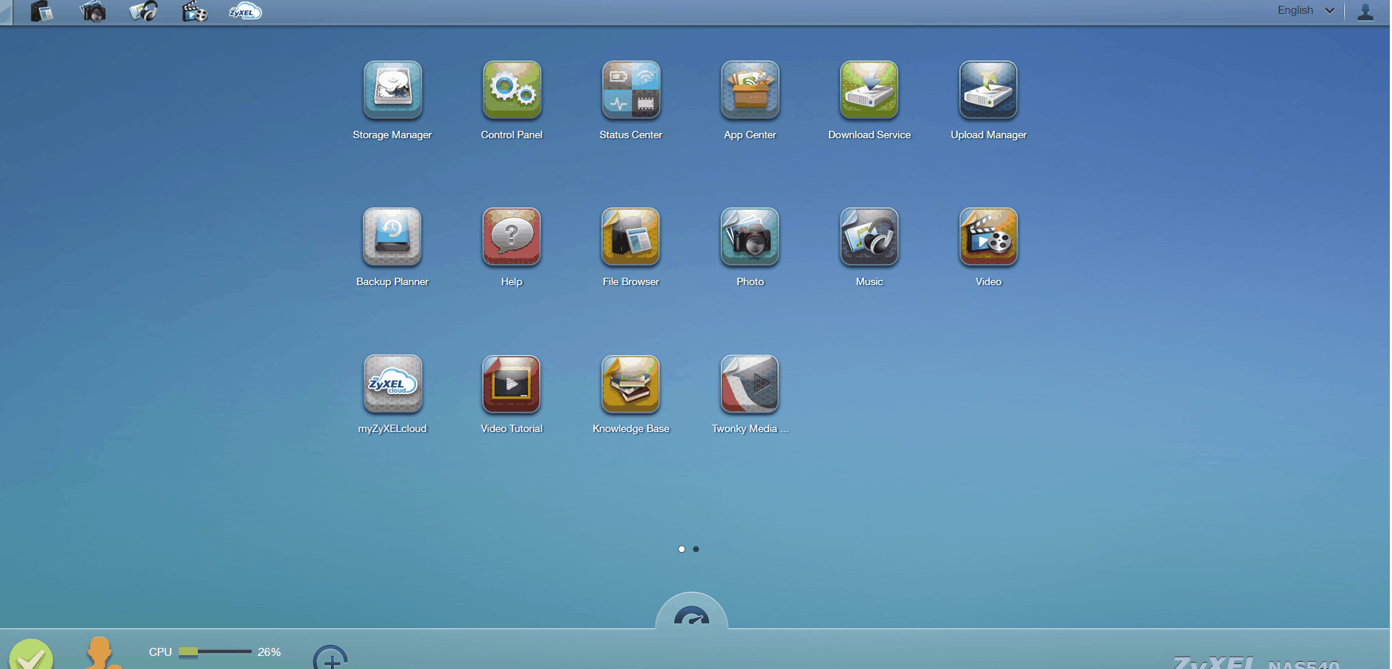Click the File Browser shortcut in top bar

click(42, 12)
